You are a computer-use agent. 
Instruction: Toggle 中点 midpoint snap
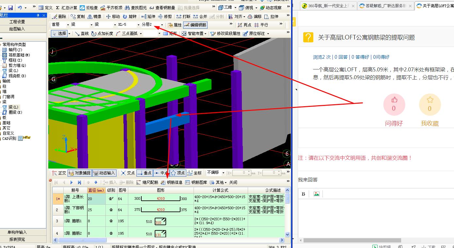[x=161, y=173]
